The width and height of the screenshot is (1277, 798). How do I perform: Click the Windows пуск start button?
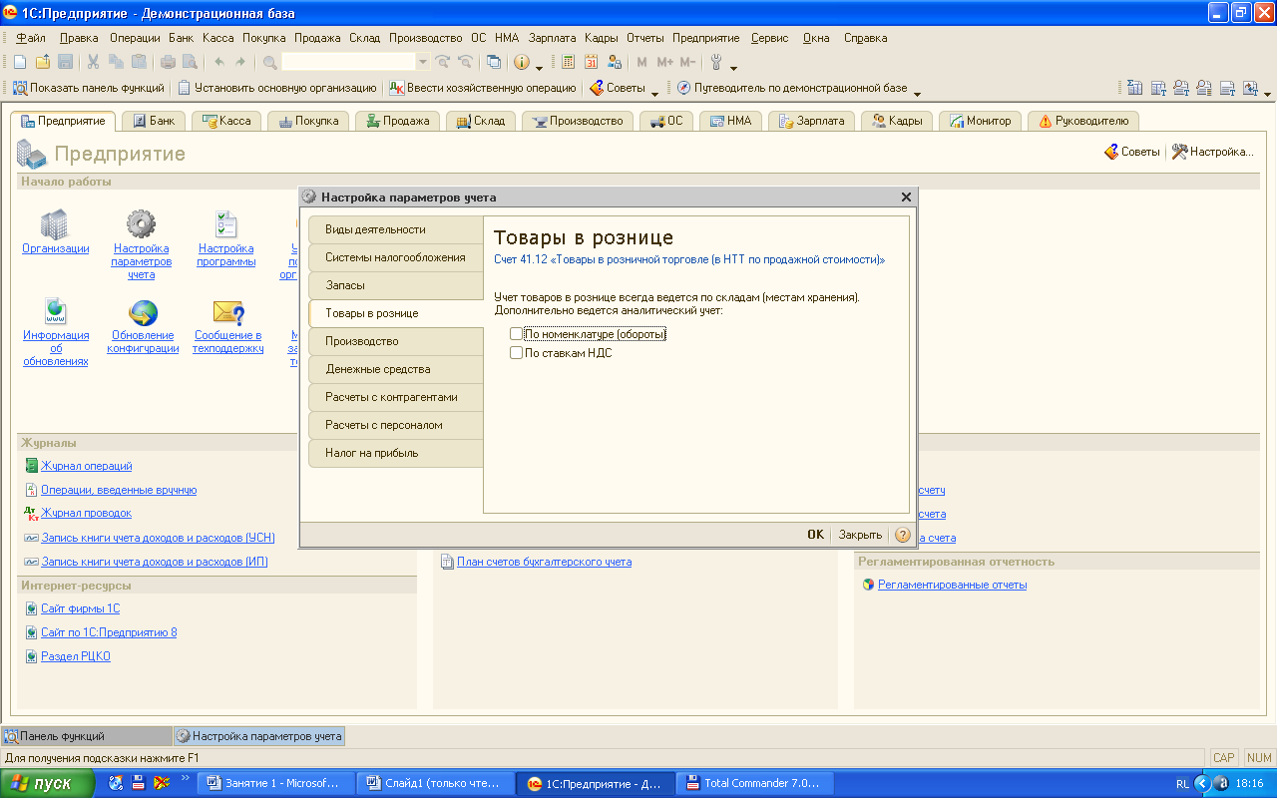49,783
